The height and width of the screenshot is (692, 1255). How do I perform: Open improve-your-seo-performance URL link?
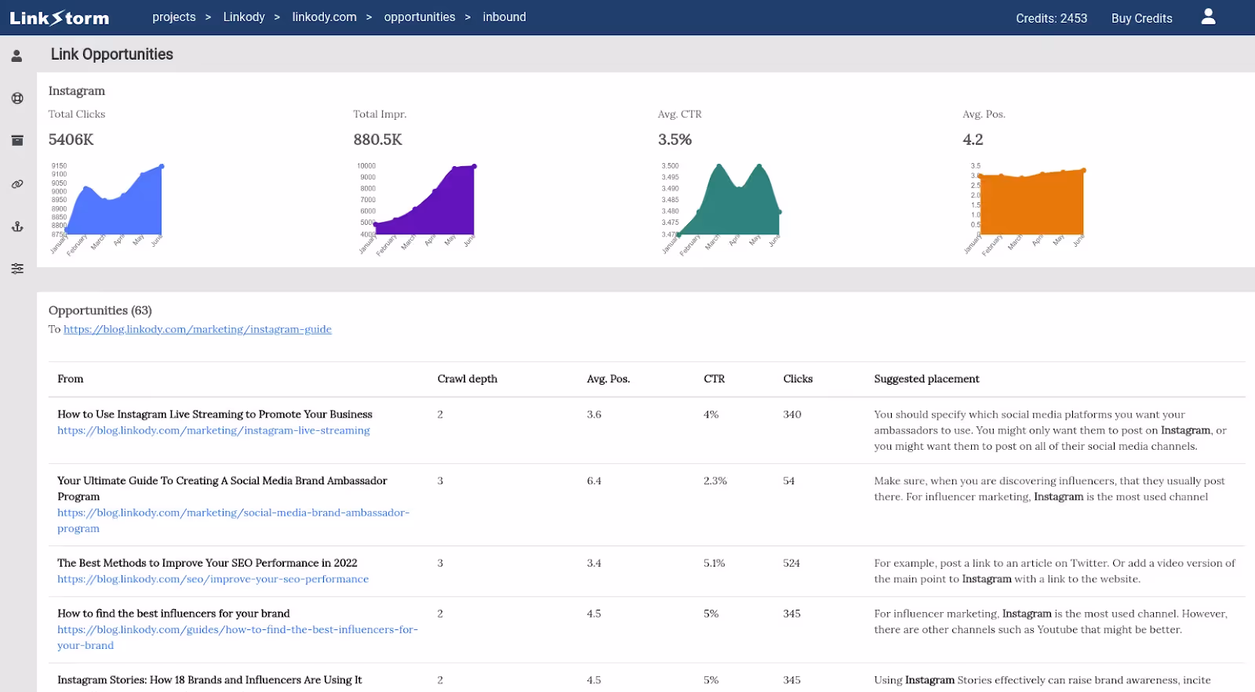(x=213, y=579)
